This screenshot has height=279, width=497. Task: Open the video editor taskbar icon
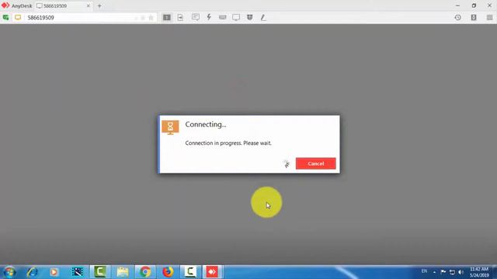tap(78, 272)
